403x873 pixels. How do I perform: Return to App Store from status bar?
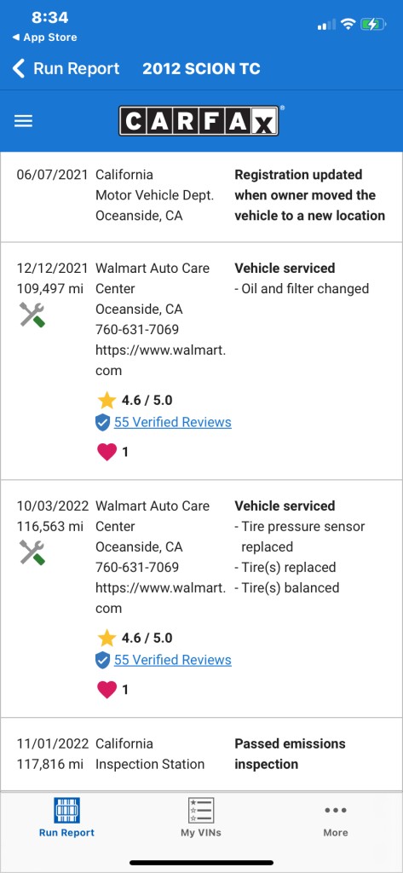[x=44, y=38]
